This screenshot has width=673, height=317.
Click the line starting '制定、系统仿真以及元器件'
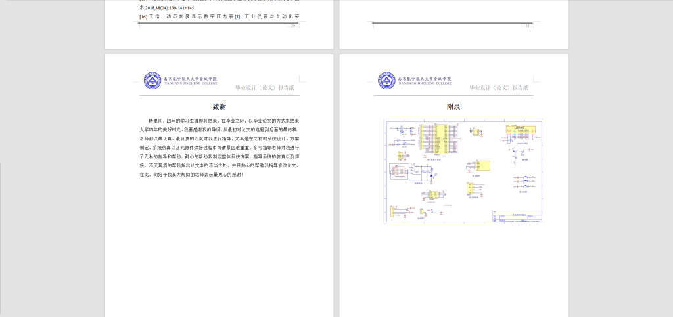pos(220,148)
